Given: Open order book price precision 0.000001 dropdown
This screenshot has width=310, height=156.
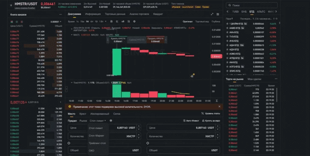Looking at the screenshot, I should pos(56,22).
